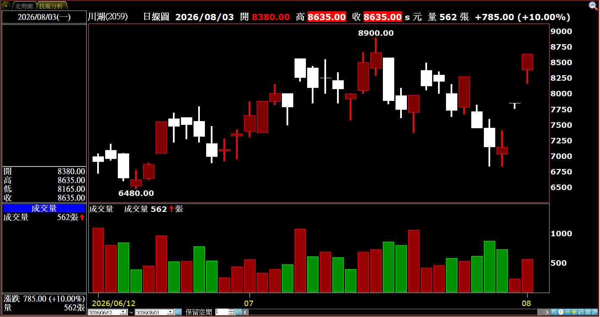The width and height of the screenshot is (600, 317).
Task: Click the 8900.00 high price label
Action: pos(376,33)
